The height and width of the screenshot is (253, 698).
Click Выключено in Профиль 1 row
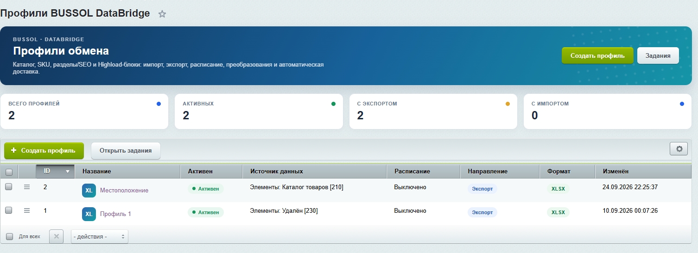[410, 210]
